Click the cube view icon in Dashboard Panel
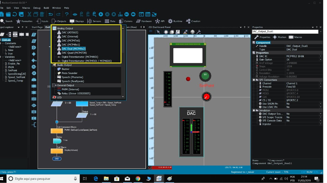The height and width of the screenshot is (183, 327). point(193,32)
